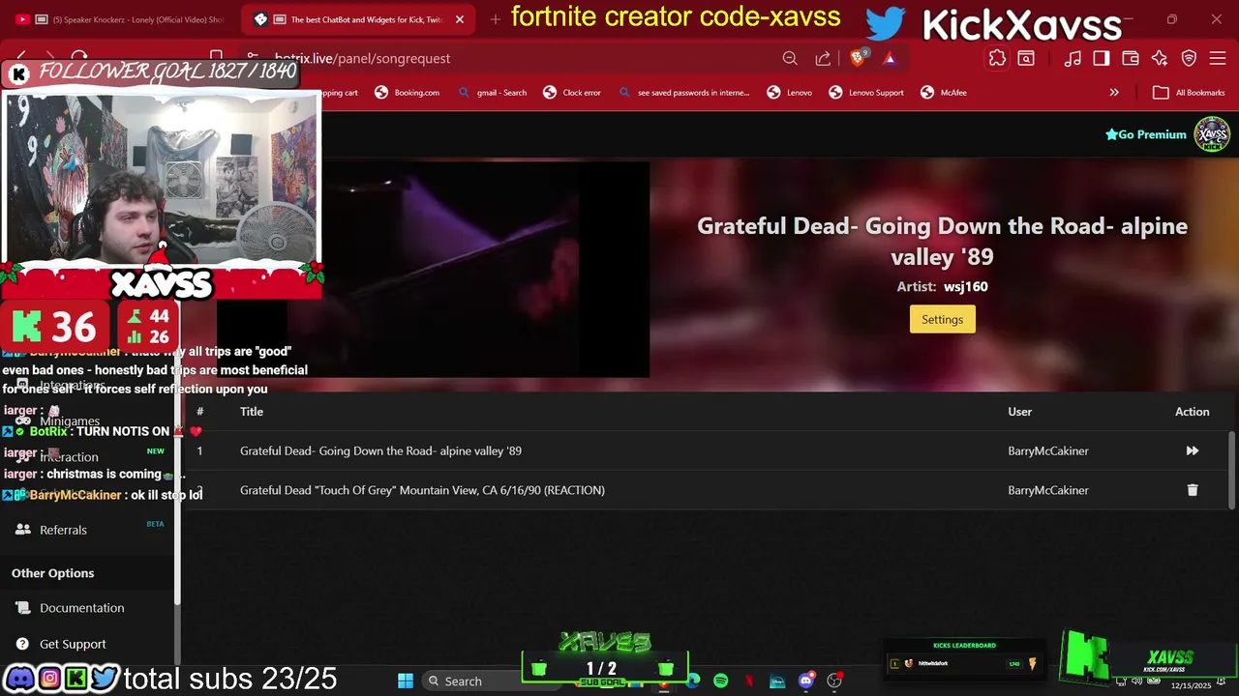The image size is (1239, 696).
Task: Open a new browser tab with plus
Action: [x=495, y=19]
